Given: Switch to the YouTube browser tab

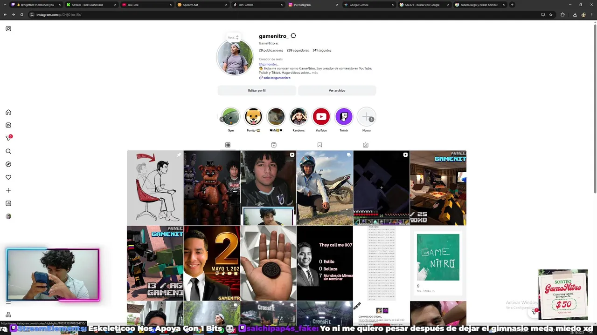Looking at the screenshot, I should click(x=146, y=5).
